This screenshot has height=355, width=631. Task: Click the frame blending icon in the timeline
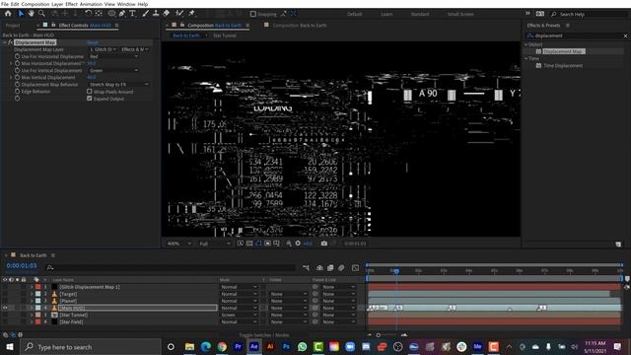[x=330, y=267]
